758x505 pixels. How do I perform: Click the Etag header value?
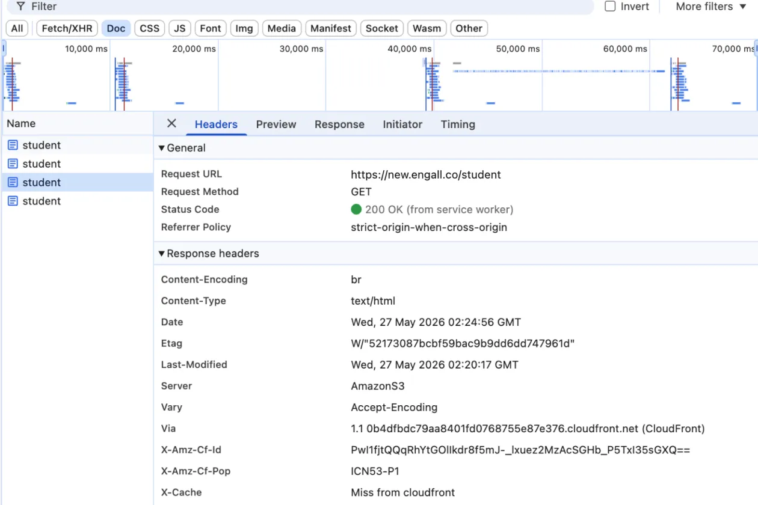point(463,344)
